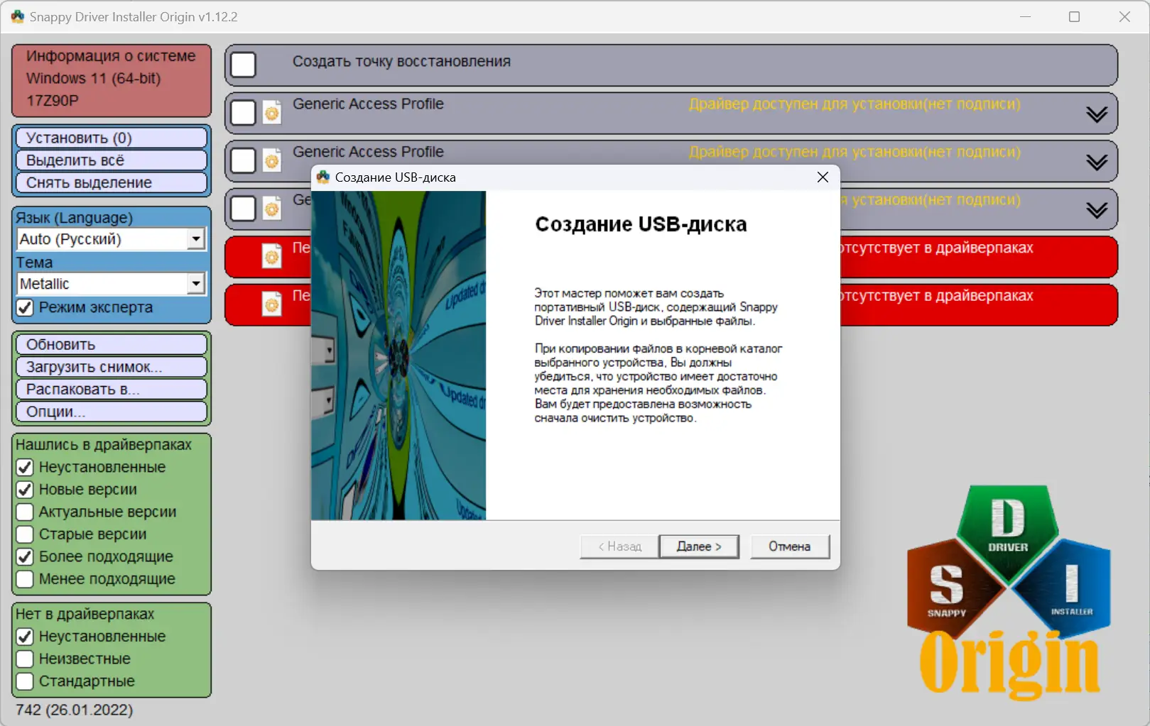Expand details of the second Generic Access Profile driver
This screenshot has height=726, width=1150.
click(x=1097, y=160)
